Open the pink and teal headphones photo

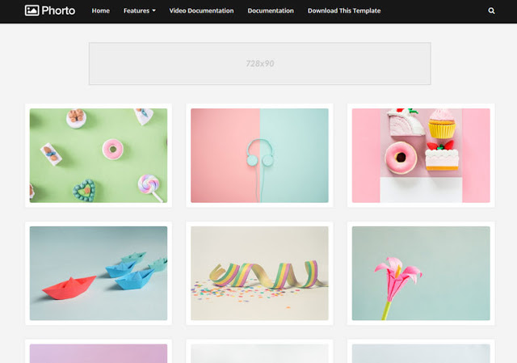click(259, 155)
